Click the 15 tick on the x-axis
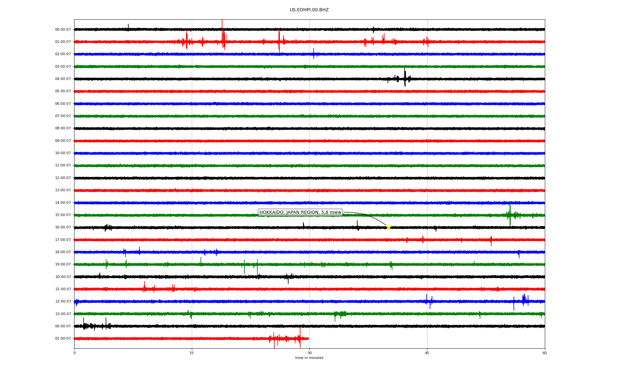Image resolution: width=619 pixels, height=387 pixels. [x=192, y=353]
